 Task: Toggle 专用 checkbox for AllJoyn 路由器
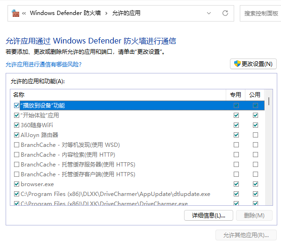[236, 135]
